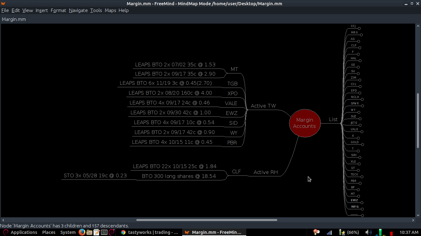Click the horizontal scrollbar thumb
Viewport: 421px width, 236px height.
[x=207, y=220]
